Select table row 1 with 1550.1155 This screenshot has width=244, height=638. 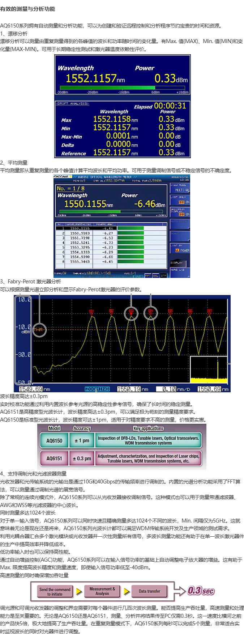point(111,228)
